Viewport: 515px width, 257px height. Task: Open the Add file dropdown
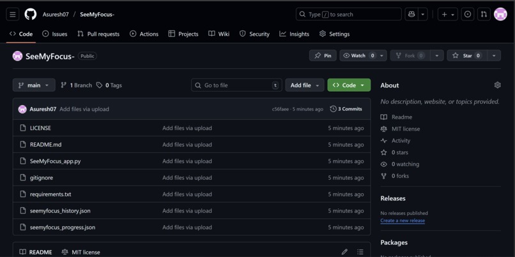tap(305, 85)
